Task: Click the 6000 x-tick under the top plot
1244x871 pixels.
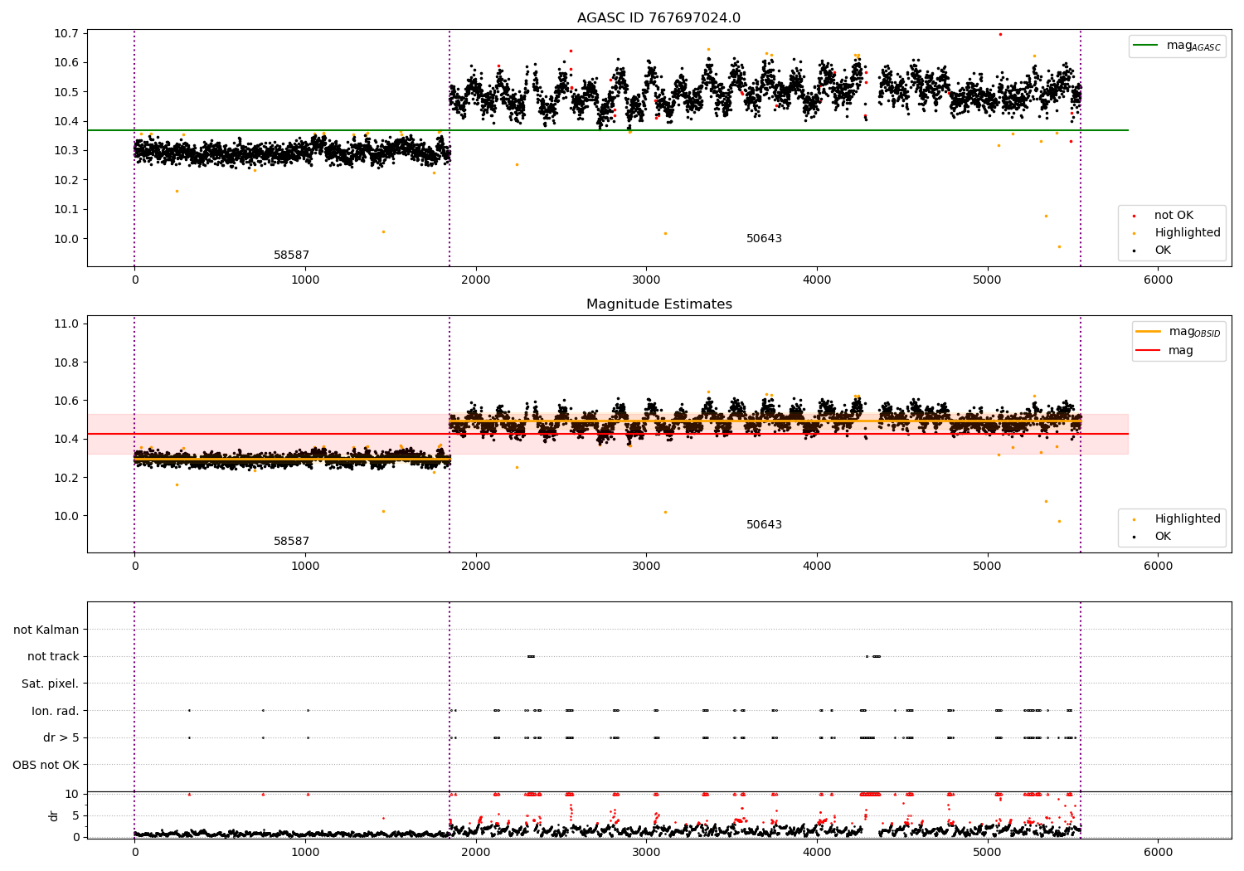Action: pos(1158,280)
